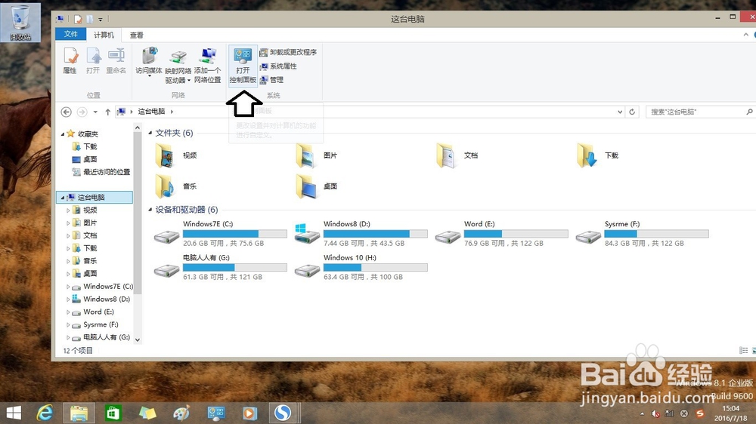Click the Forward navigation arrow
This screenshot has width=756, height=424.
click(x=82, y=112)
